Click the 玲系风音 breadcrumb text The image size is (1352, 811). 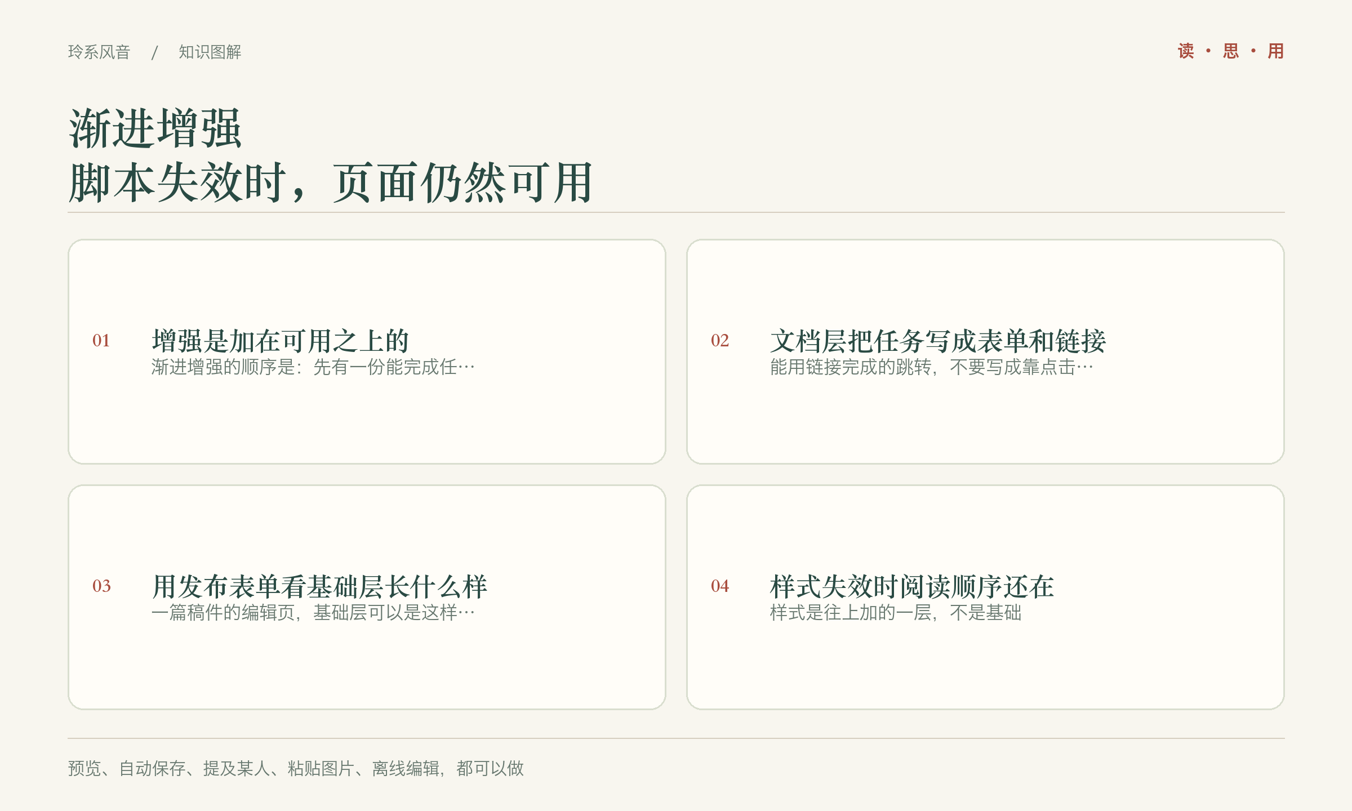pos(99,52)
